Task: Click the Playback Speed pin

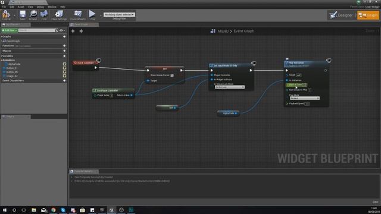Action: click(287, 103)
